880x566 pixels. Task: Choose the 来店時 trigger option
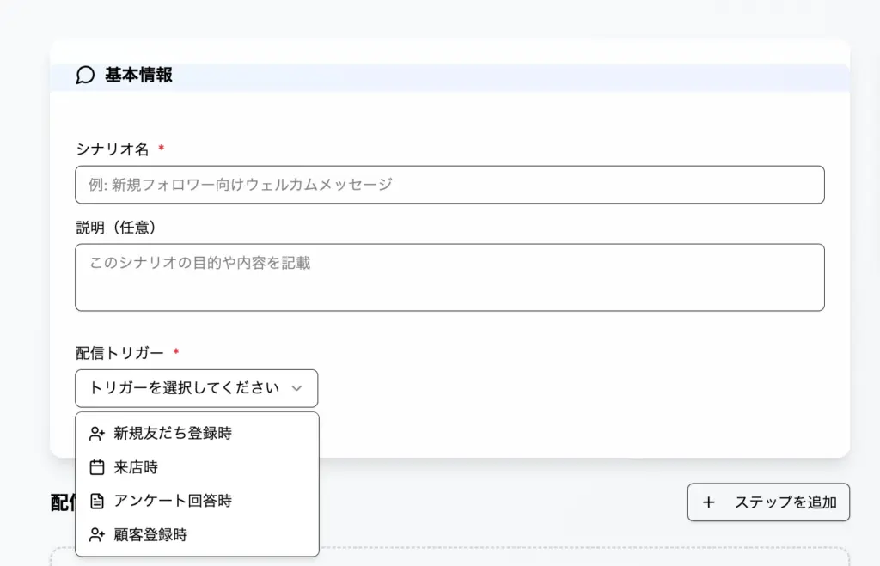136,467
